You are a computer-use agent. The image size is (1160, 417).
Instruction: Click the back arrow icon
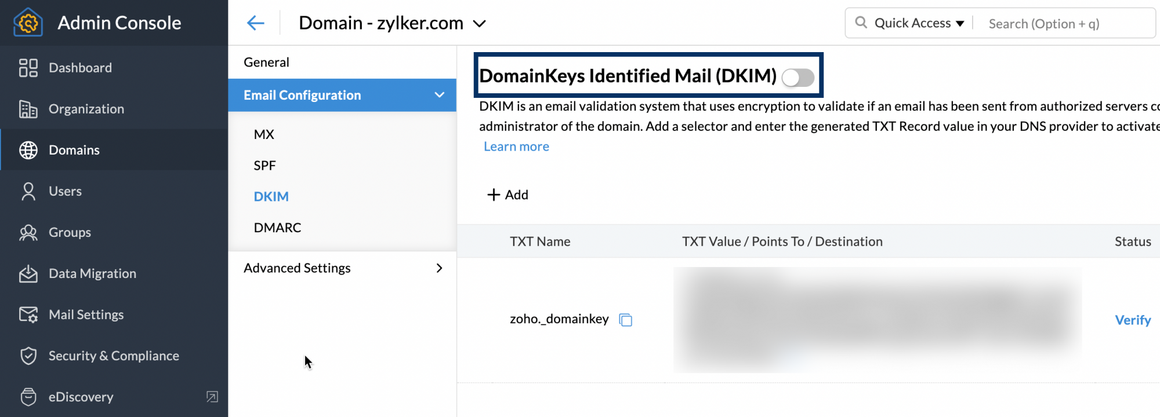(255, 23)
